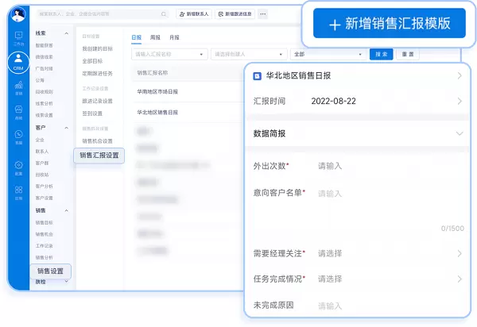Click the 外出次数 input field
477x327 pixels.
click(382, 166)
